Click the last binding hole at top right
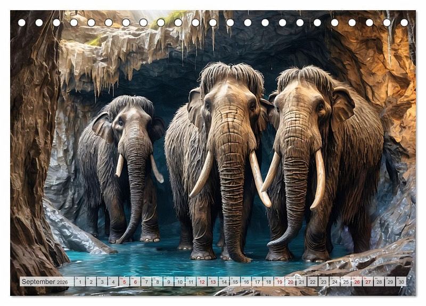Image resolution: width=426 pixels, height=306 pixels. tap(404, 23)
